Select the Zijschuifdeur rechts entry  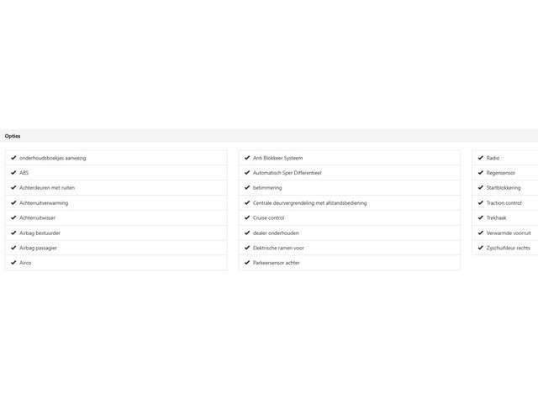pyautogui.click(x=505, y=248)
